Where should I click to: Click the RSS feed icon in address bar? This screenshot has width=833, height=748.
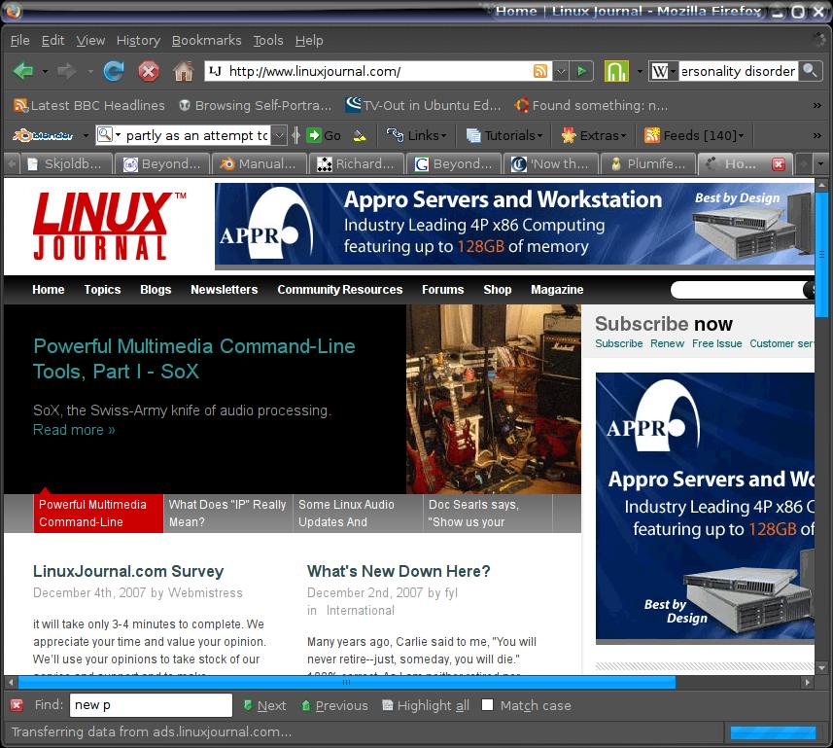click(540, 71)
